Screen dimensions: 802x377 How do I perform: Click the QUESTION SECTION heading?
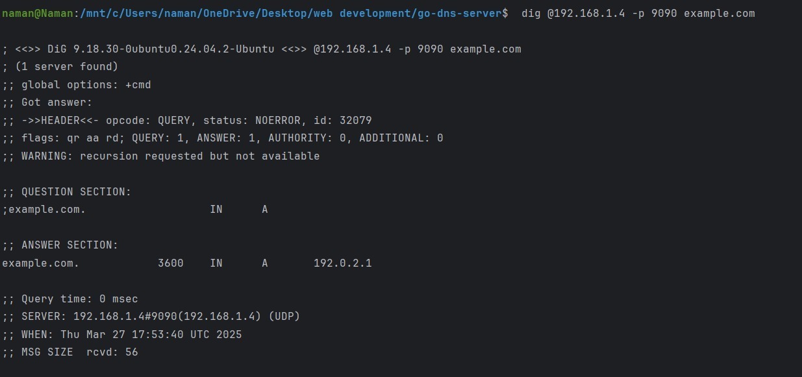tap(66, 192)
